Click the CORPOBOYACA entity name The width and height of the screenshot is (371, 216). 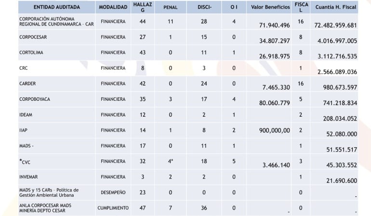[x=35, y=99]
